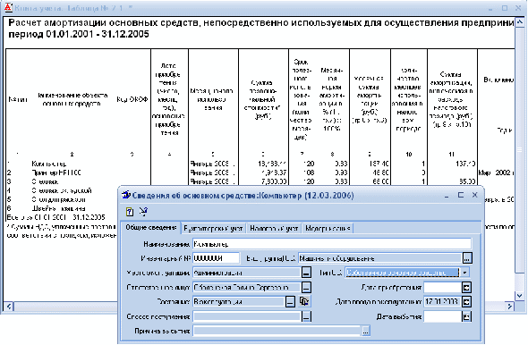This screenshot has width=528, height=345.
Task: Click the Место эксплуатации field
Action: click(x=247, y=273)
